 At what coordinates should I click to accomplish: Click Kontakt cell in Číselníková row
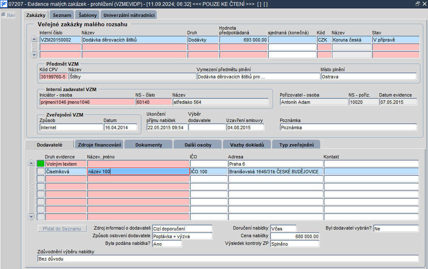371,171
